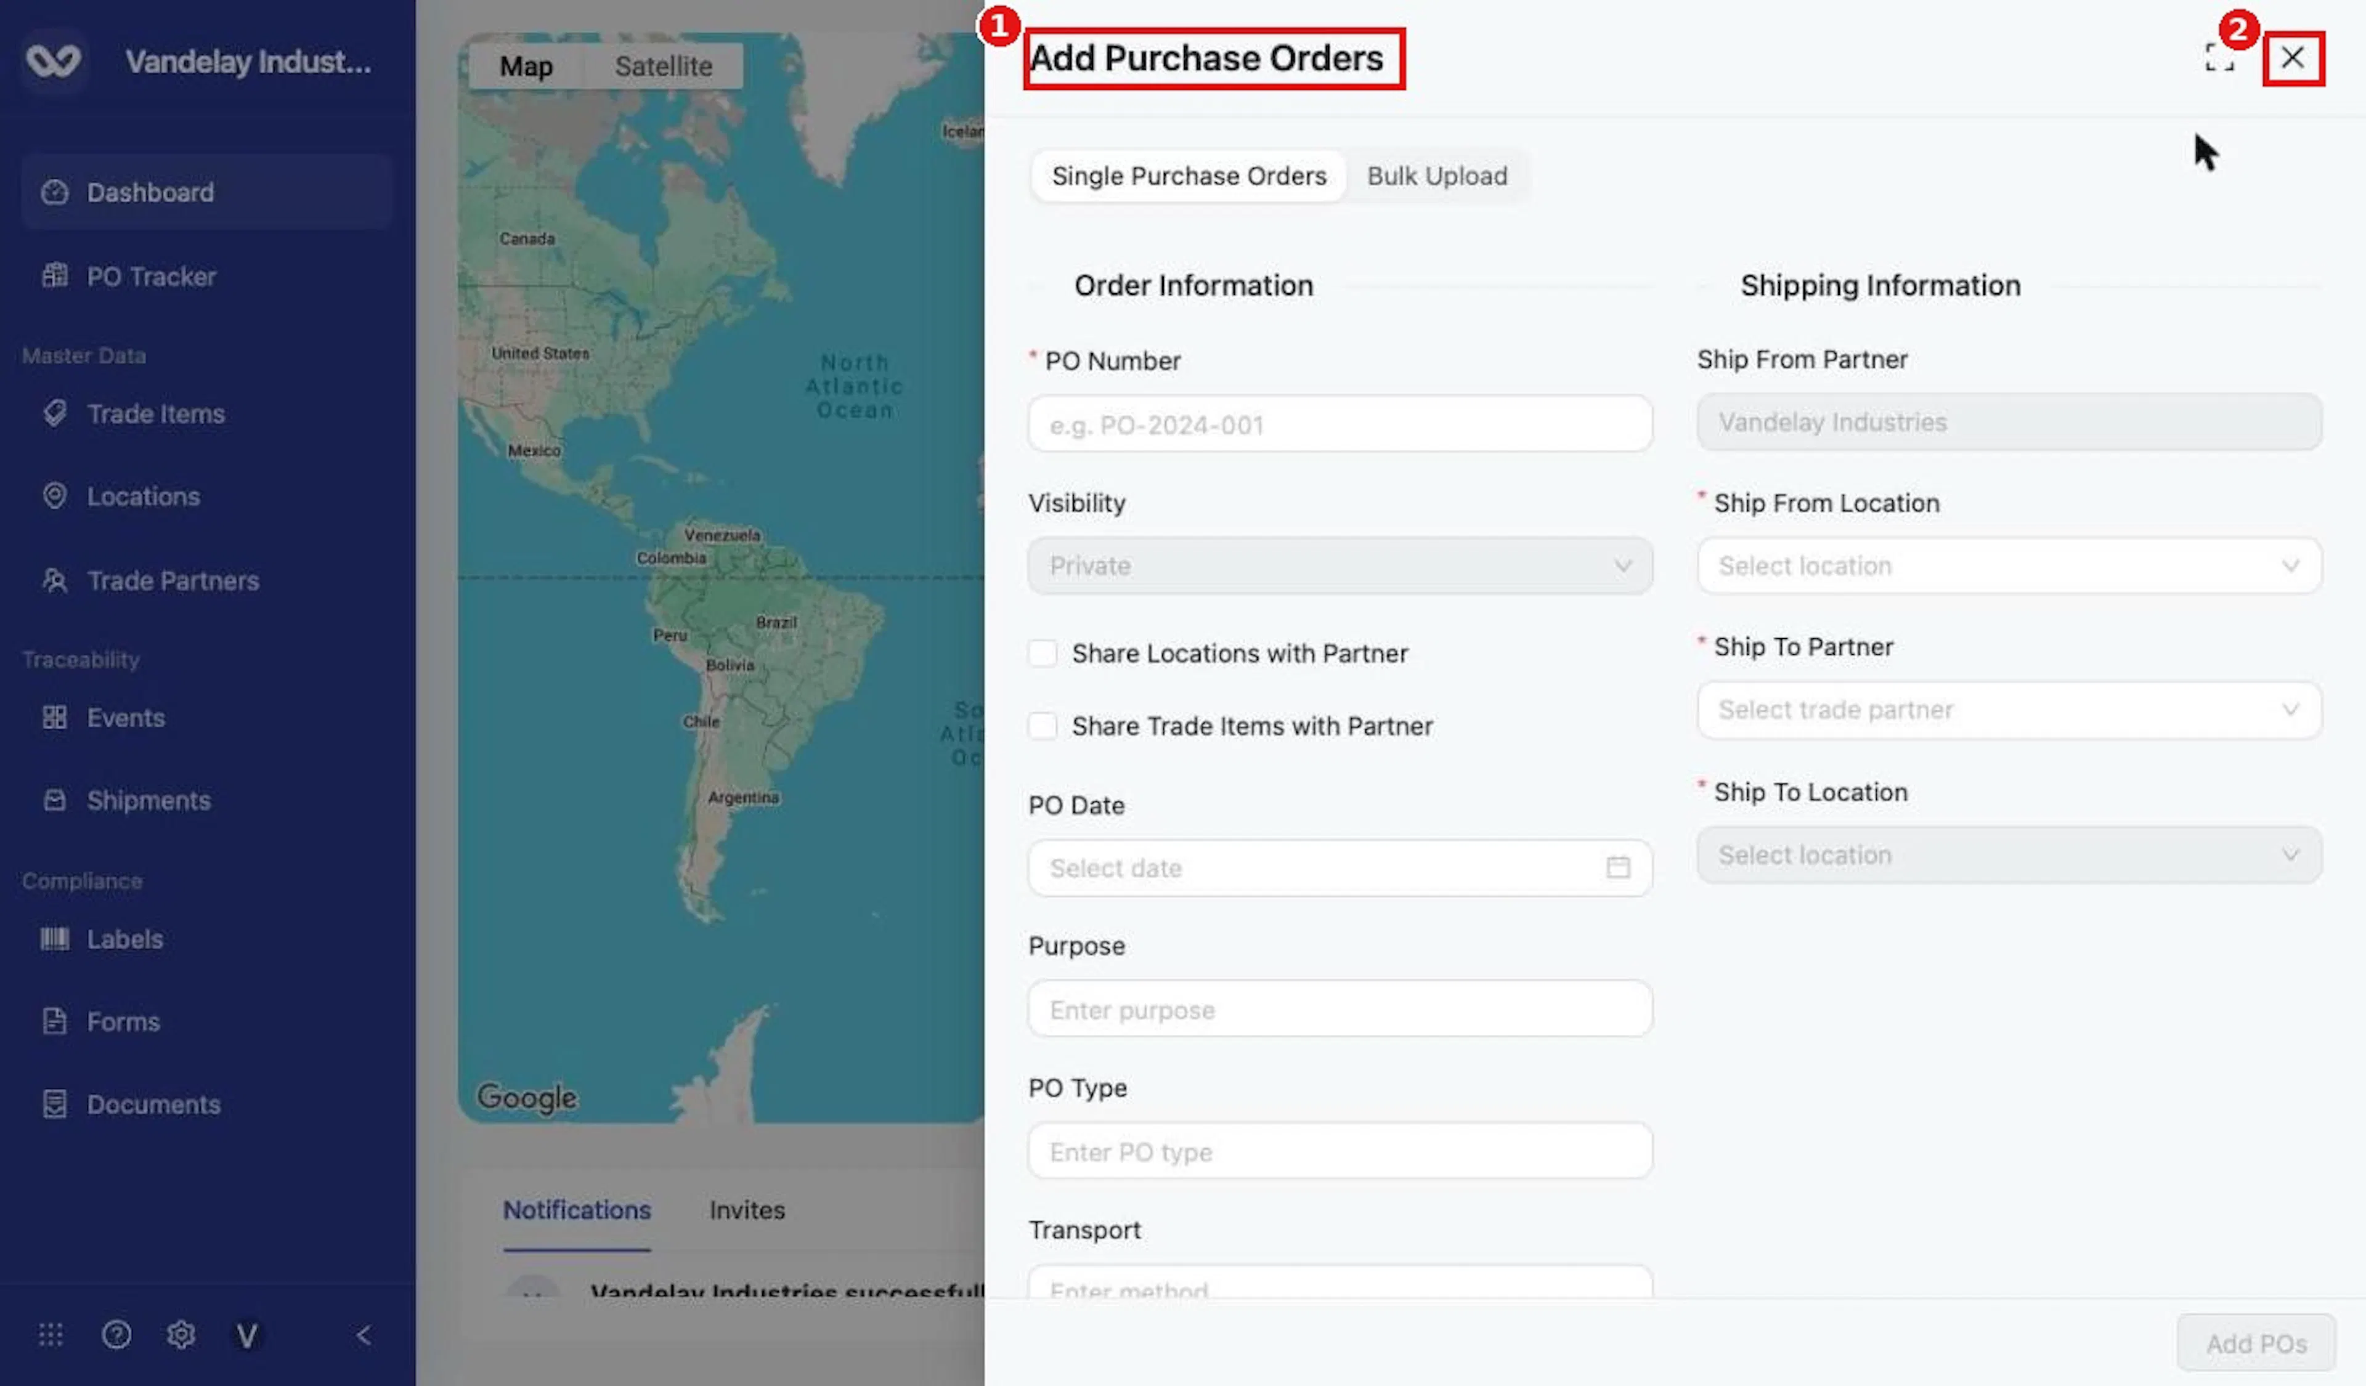Image resolution: width=2366 pixels, height=1386 pixels.
Task: Switch map to Satellite view
Action: coord(664,67)
